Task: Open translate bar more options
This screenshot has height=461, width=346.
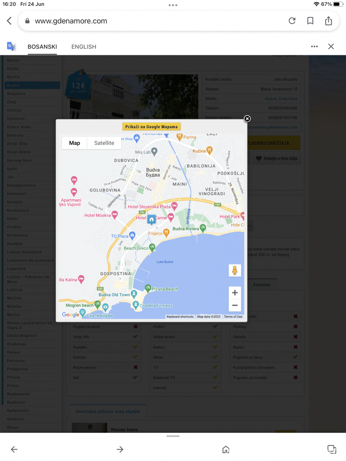Action: pyautogui.click(x=314, y=46)
